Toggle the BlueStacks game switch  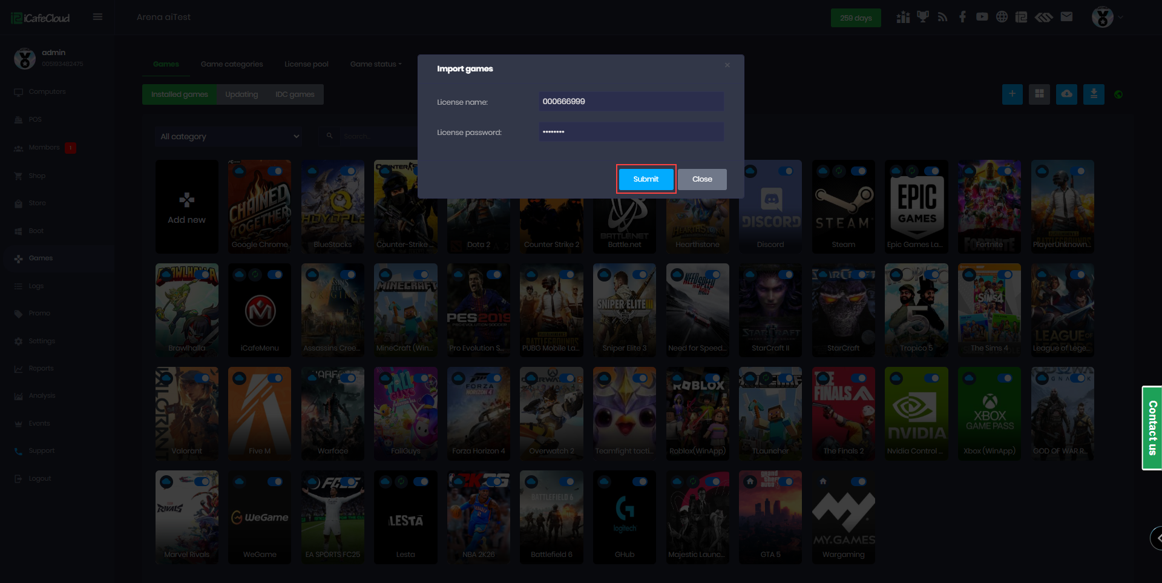[x=348, y=171]
